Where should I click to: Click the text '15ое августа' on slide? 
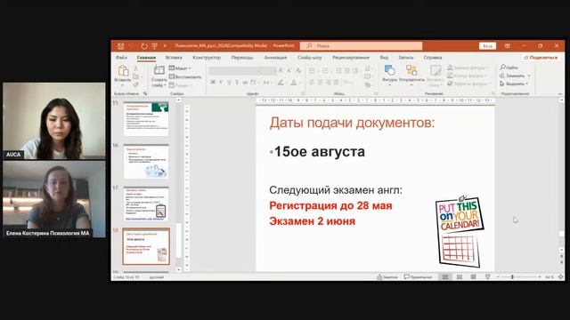pyautogui.click(x=320, y=152)
